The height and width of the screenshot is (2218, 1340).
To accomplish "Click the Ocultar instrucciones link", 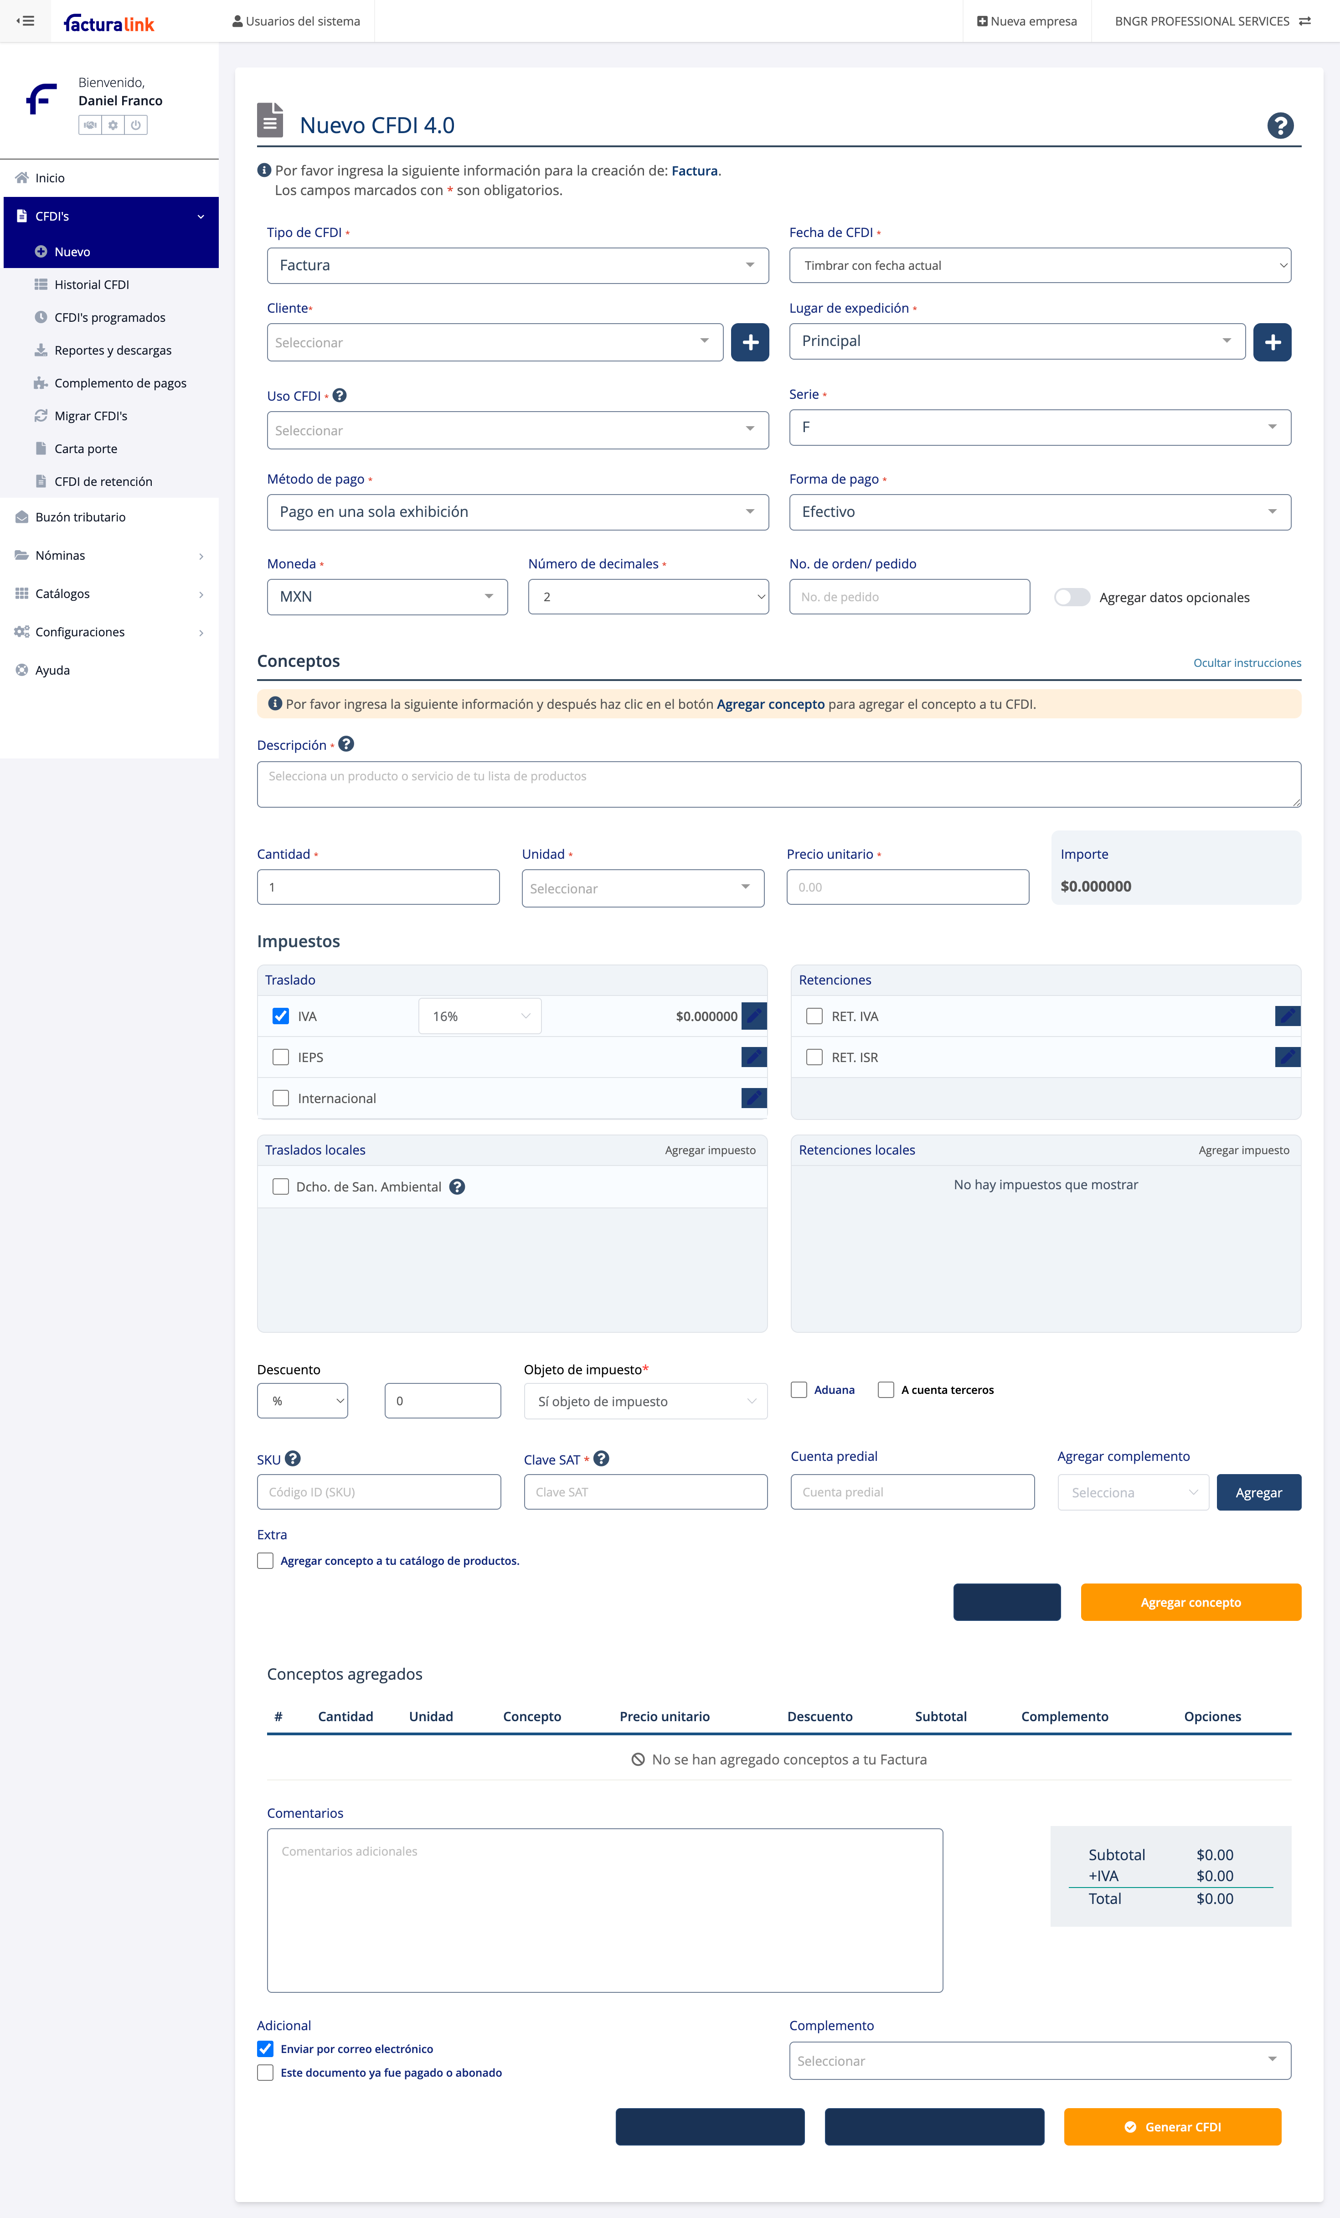I will coord(1247,662).
